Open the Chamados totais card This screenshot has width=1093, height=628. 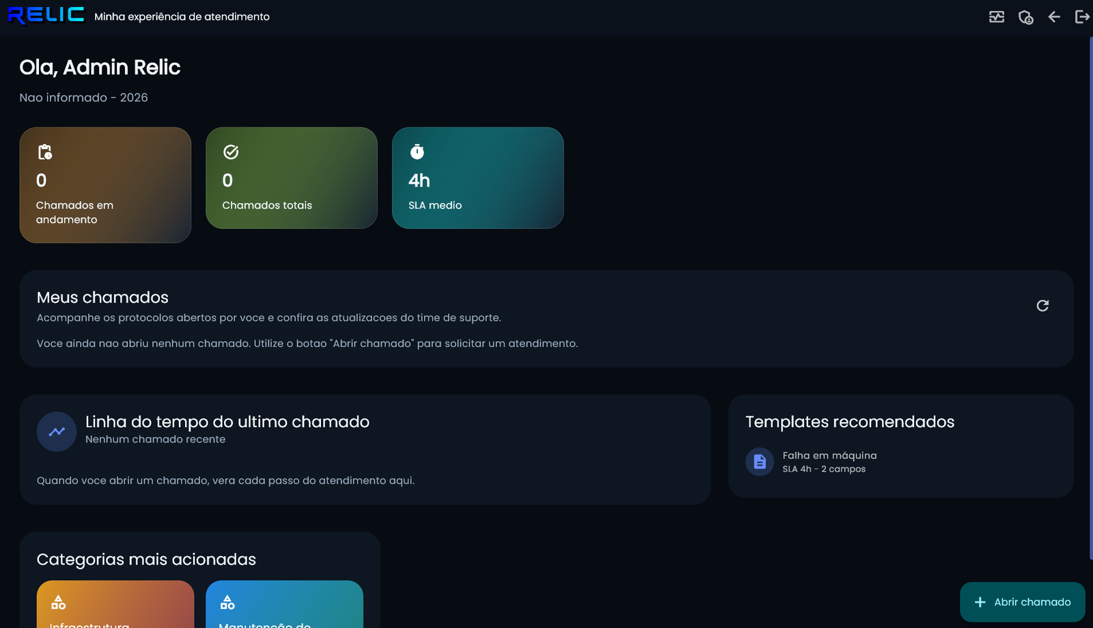pos(292,178)
